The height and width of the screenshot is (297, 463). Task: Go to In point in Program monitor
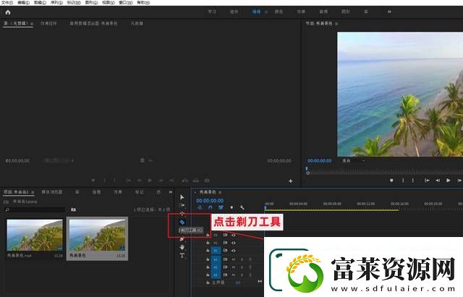point(427,180)
